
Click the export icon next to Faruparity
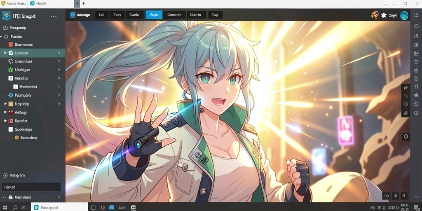[5, 28]
